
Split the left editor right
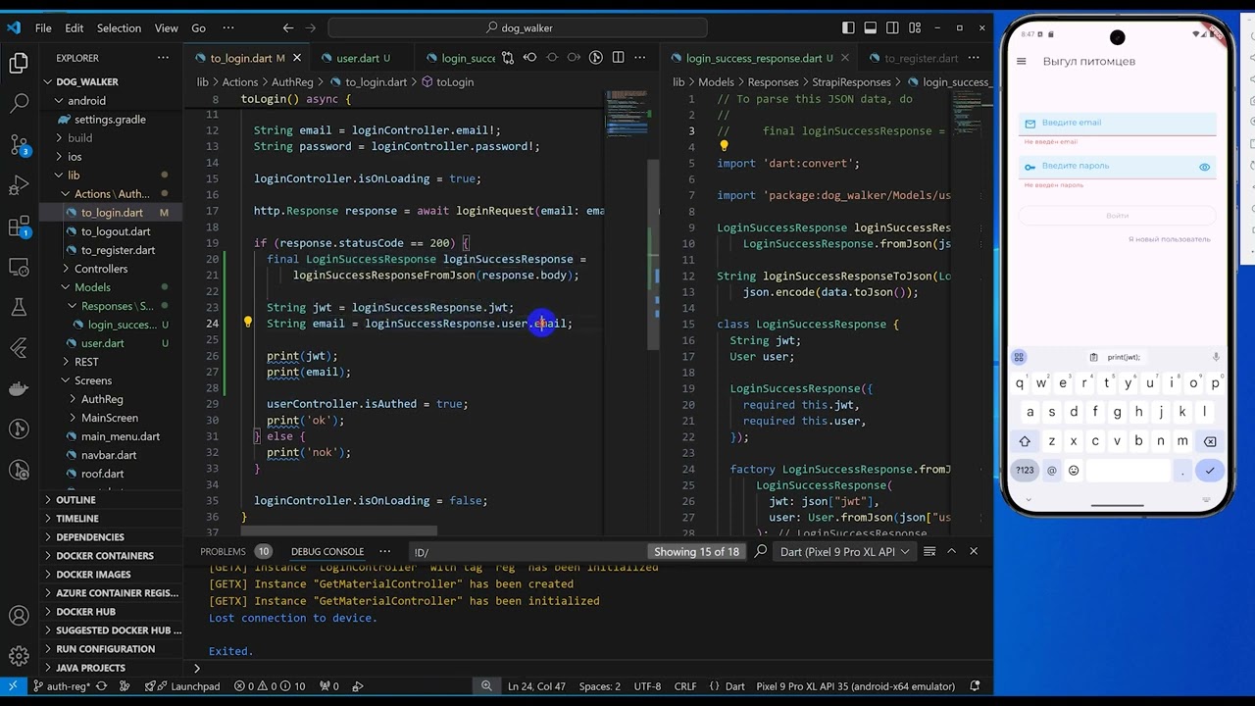(618, 58)
